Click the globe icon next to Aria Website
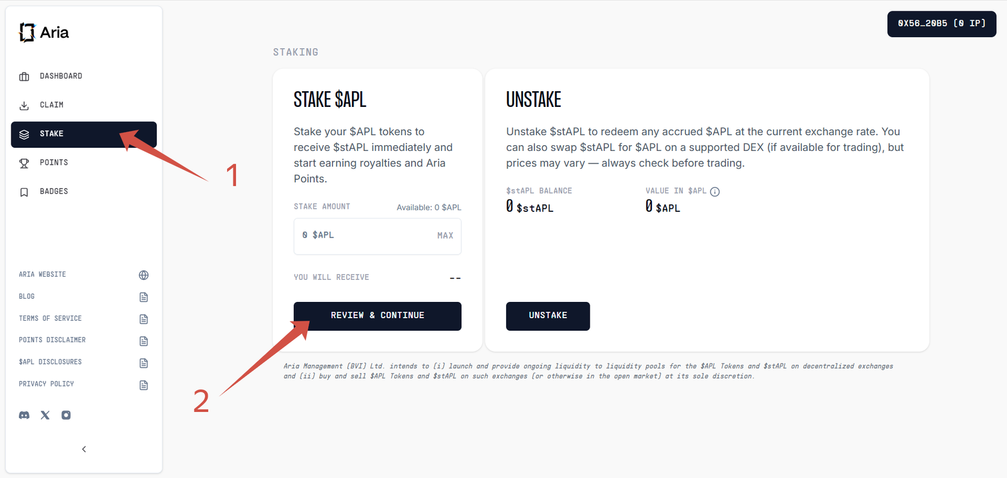This screenshot has height=478, width=1007. point(143,275)
